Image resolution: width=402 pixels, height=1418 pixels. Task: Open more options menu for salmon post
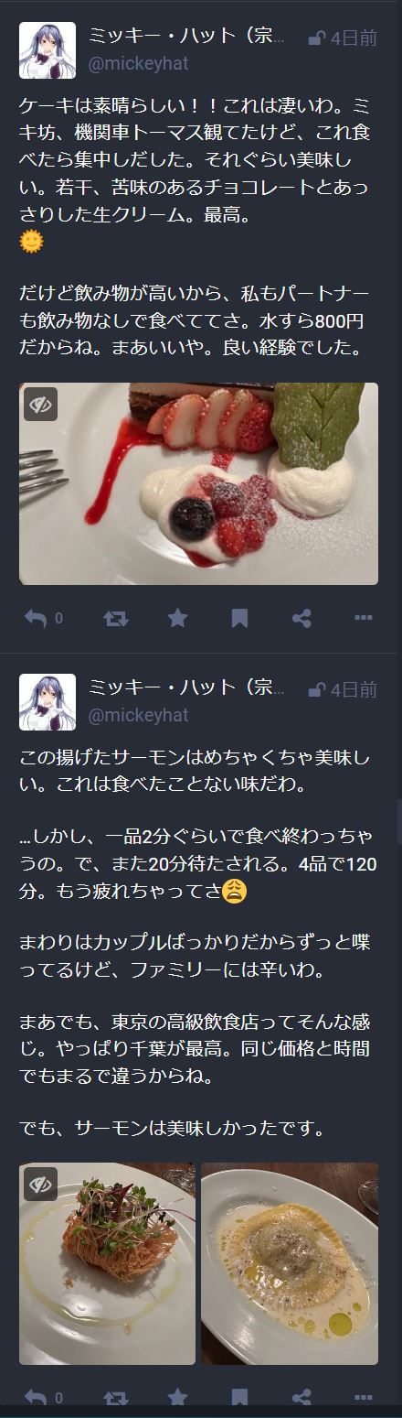coord(363,1398)
